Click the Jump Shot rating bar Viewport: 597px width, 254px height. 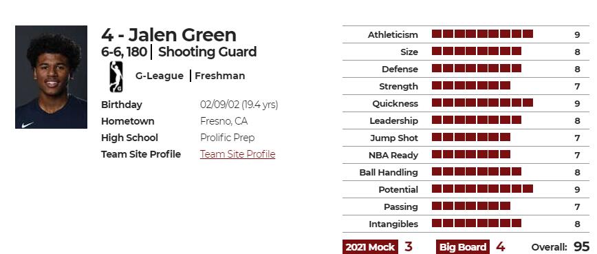pyautogui.click(x=471, y=137)
